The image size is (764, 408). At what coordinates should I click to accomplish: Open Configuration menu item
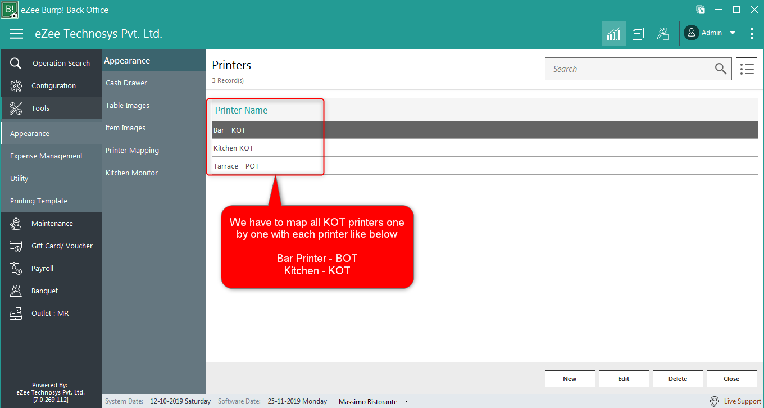(x=53, y=86)
